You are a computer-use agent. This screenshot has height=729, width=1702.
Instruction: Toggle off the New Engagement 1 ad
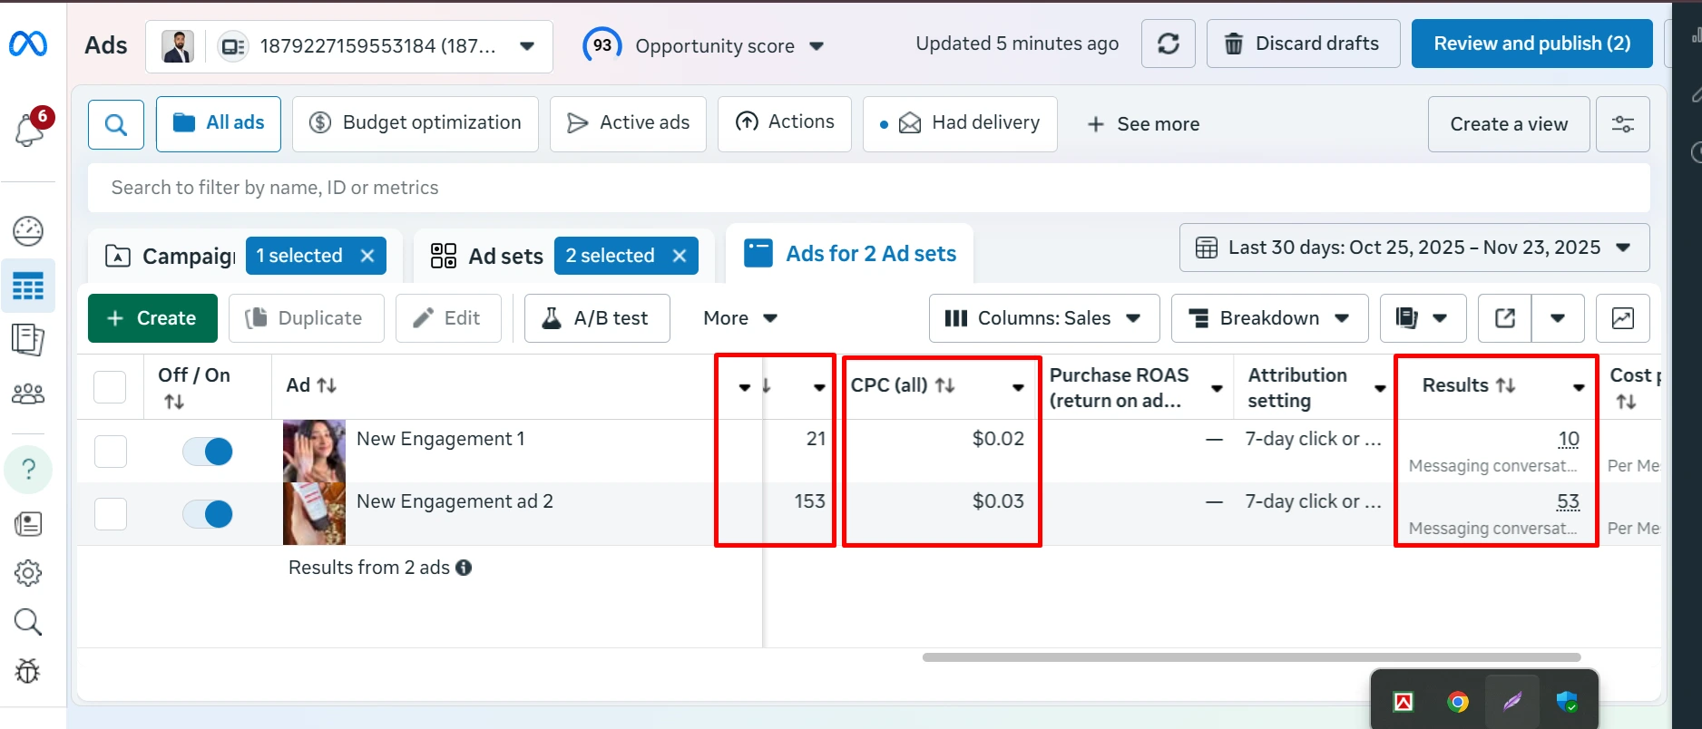tap(208, 451)
